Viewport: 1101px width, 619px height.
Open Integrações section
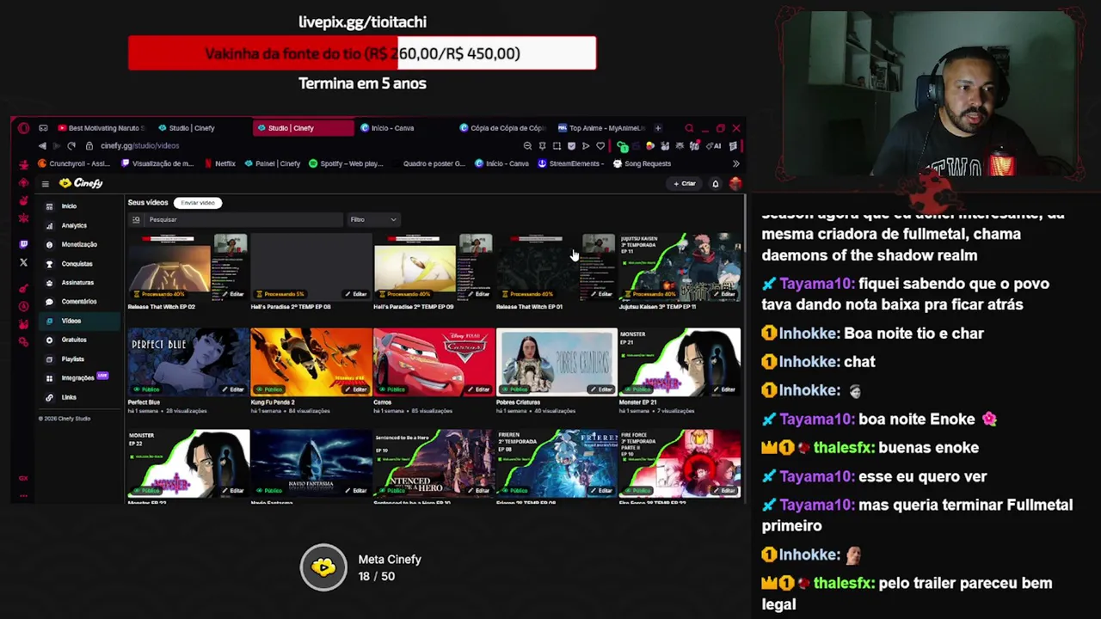click(x=77, y=378)
